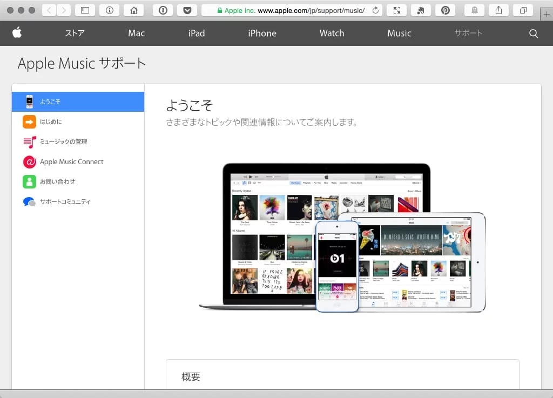
Task: Select お問い合わせ in the sidebar
Action: click(78, 182)
